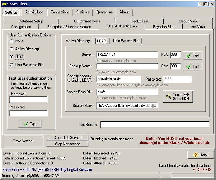Click the Stop Nonservice button
Image resolution: width=216 pixels, height=180 pixels.
(67, 144)
